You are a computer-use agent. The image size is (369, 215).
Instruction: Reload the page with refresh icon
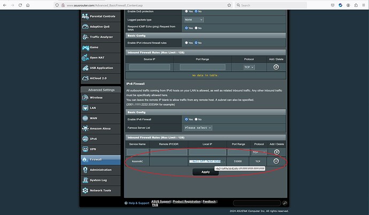pos(20,5)
